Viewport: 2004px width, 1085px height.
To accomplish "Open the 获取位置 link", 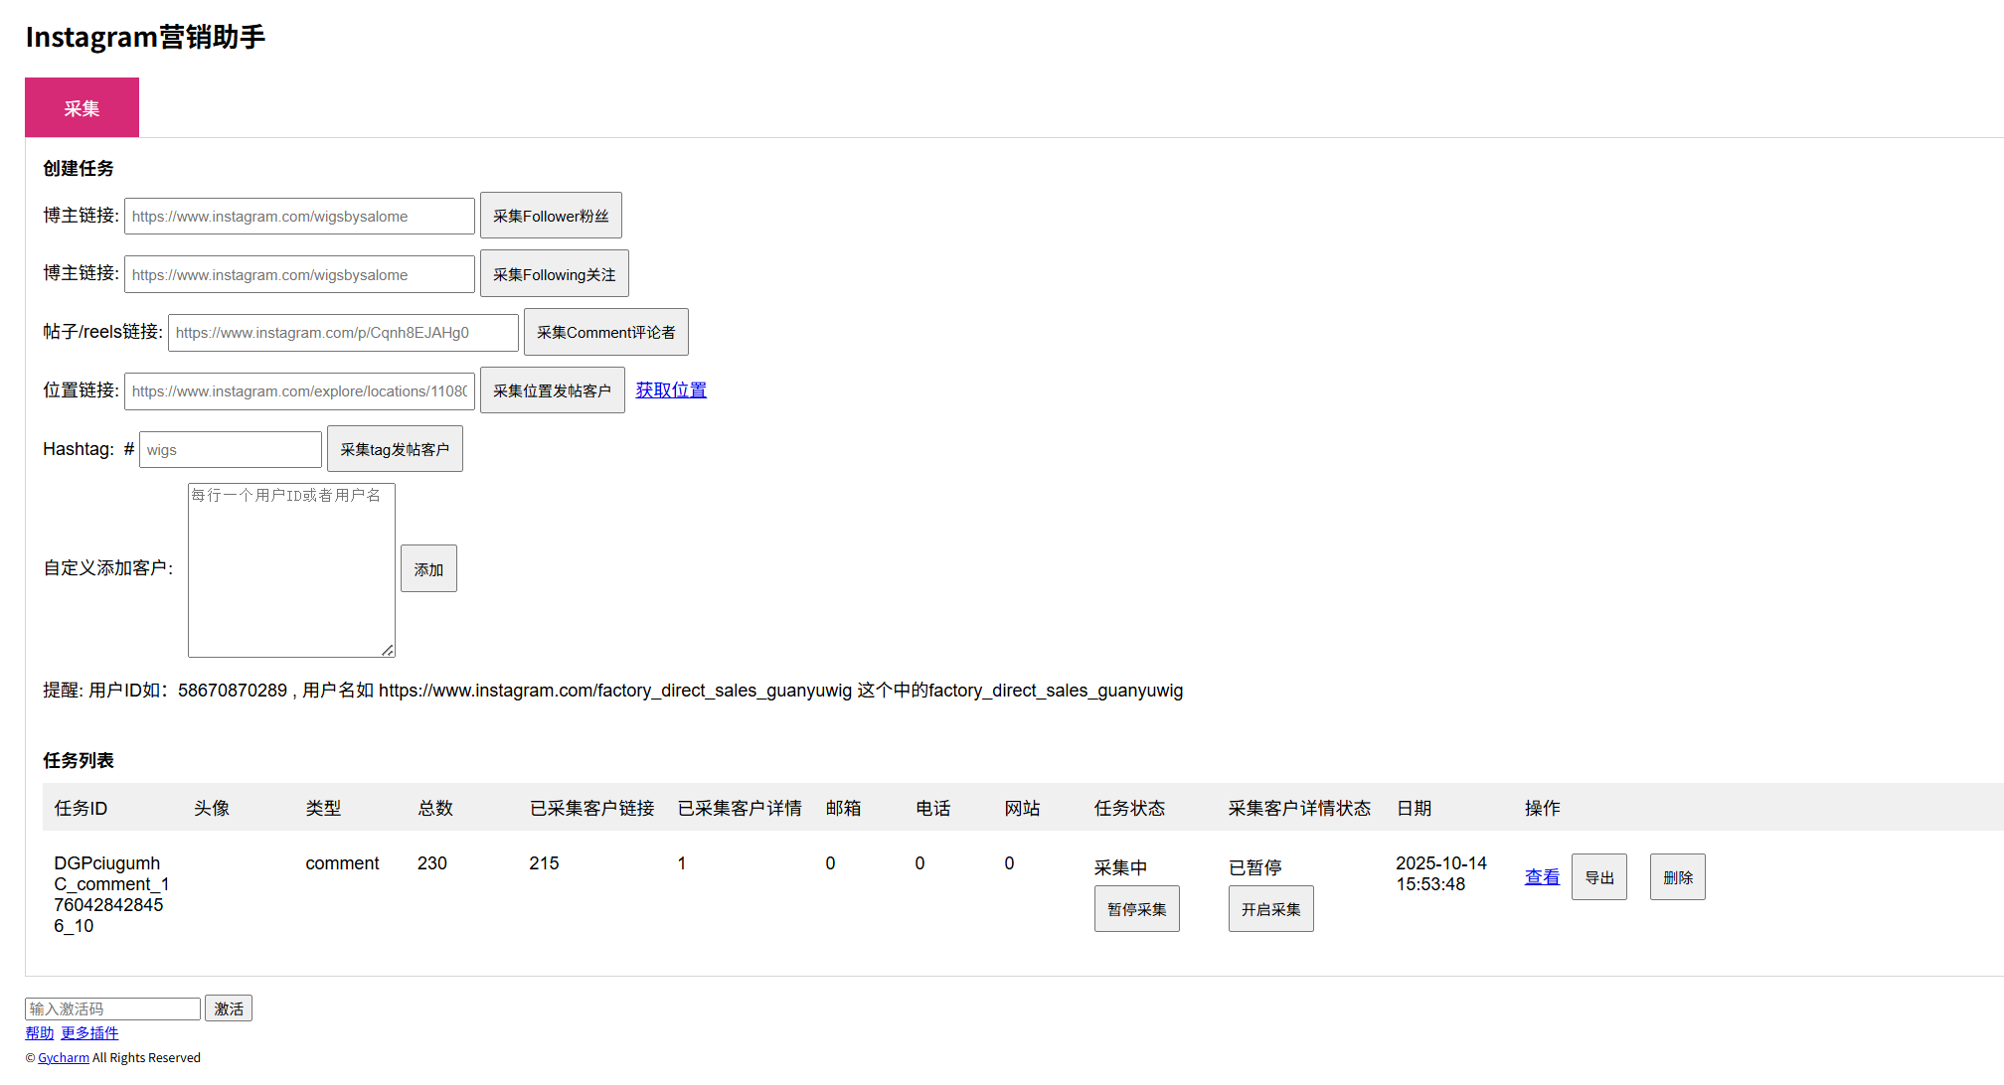I will (x=671, y=390).
